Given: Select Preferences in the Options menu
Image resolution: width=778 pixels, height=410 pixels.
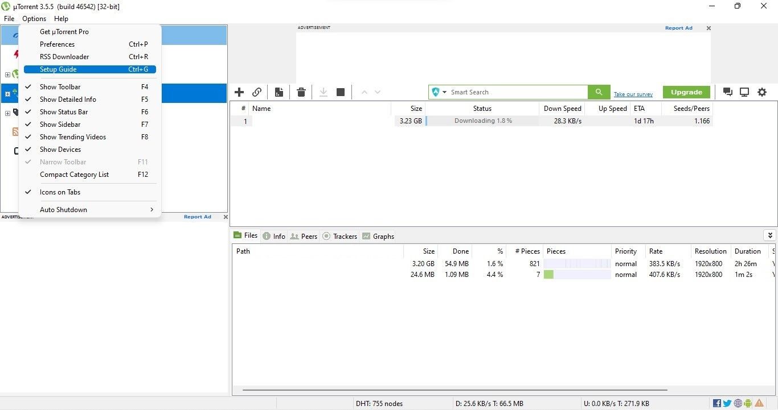Looking at the screenshot, I should (x=90, y=44).
